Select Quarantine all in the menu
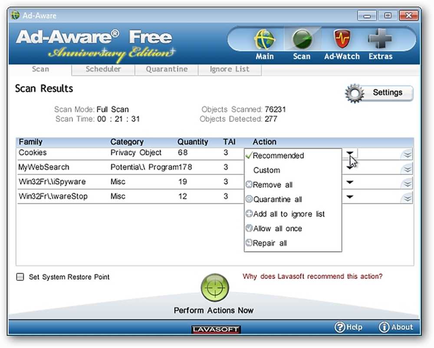Screen dimensions: 434x348 293,199
